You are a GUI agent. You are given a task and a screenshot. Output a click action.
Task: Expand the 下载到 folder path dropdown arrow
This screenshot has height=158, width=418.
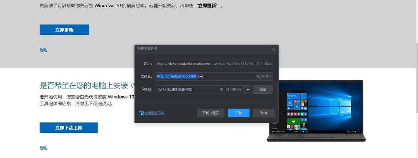[248, 90]
